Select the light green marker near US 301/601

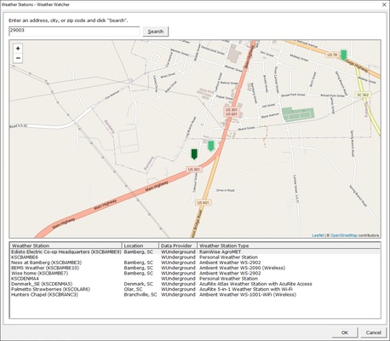point(211,146)
